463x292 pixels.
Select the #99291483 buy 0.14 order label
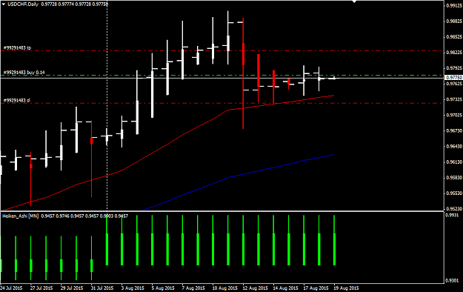point(24,73)
